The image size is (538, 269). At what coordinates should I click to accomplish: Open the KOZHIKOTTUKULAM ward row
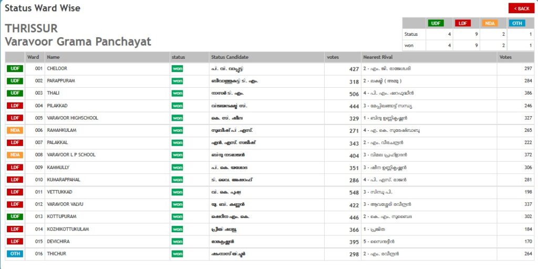click(x=68, y=229)
